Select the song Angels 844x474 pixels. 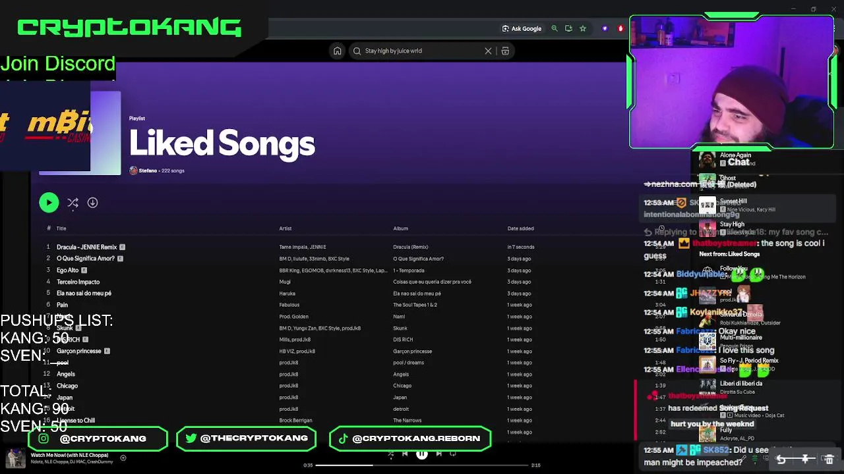point(66,374)
